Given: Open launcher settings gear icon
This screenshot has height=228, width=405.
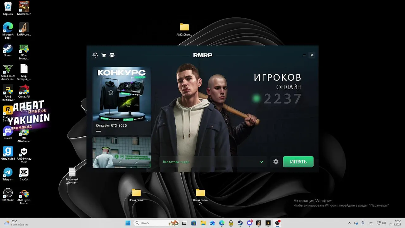Looking at the screenshot, I should [276, 162].
